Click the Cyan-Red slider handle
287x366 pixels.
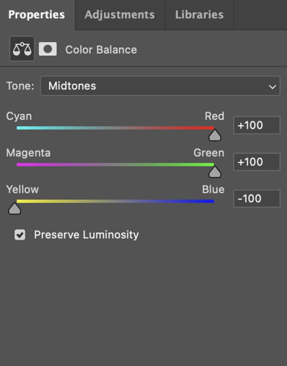[215, 135]
